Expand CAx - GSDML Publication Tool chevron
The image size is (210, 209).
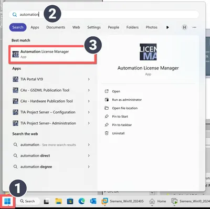89,90
